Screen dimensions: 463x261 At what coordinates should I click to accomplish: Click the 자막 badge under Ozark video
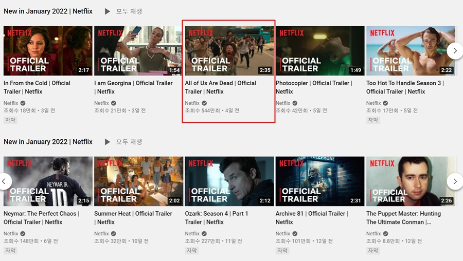click(x=192, y=251)
